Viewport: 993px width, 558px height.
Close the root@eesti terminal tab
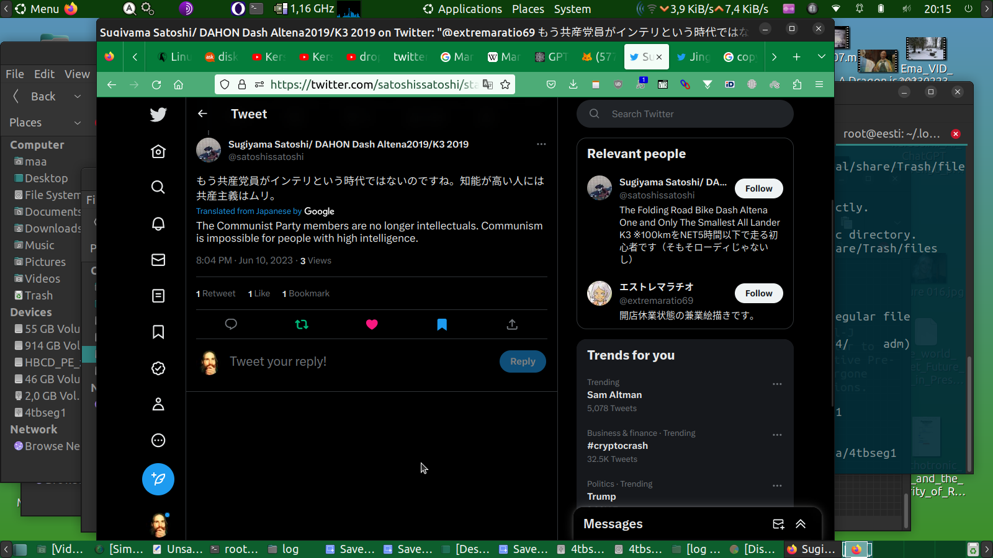[956, 134]
